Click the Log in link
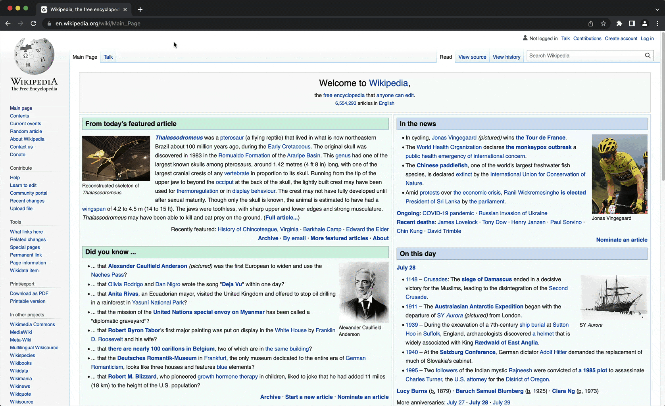This screenshot has height=406, width=665. coord(647,38)
